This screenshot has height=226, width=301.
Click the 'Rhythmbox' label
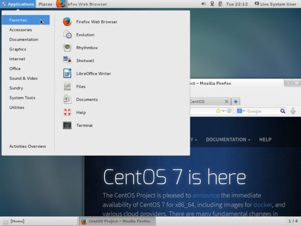pos(87,48)
